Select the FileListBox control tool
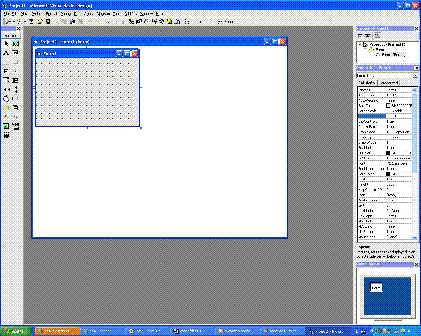Image resolution: width=421 pixels, height=336 pixels. [x=15, y=108]
